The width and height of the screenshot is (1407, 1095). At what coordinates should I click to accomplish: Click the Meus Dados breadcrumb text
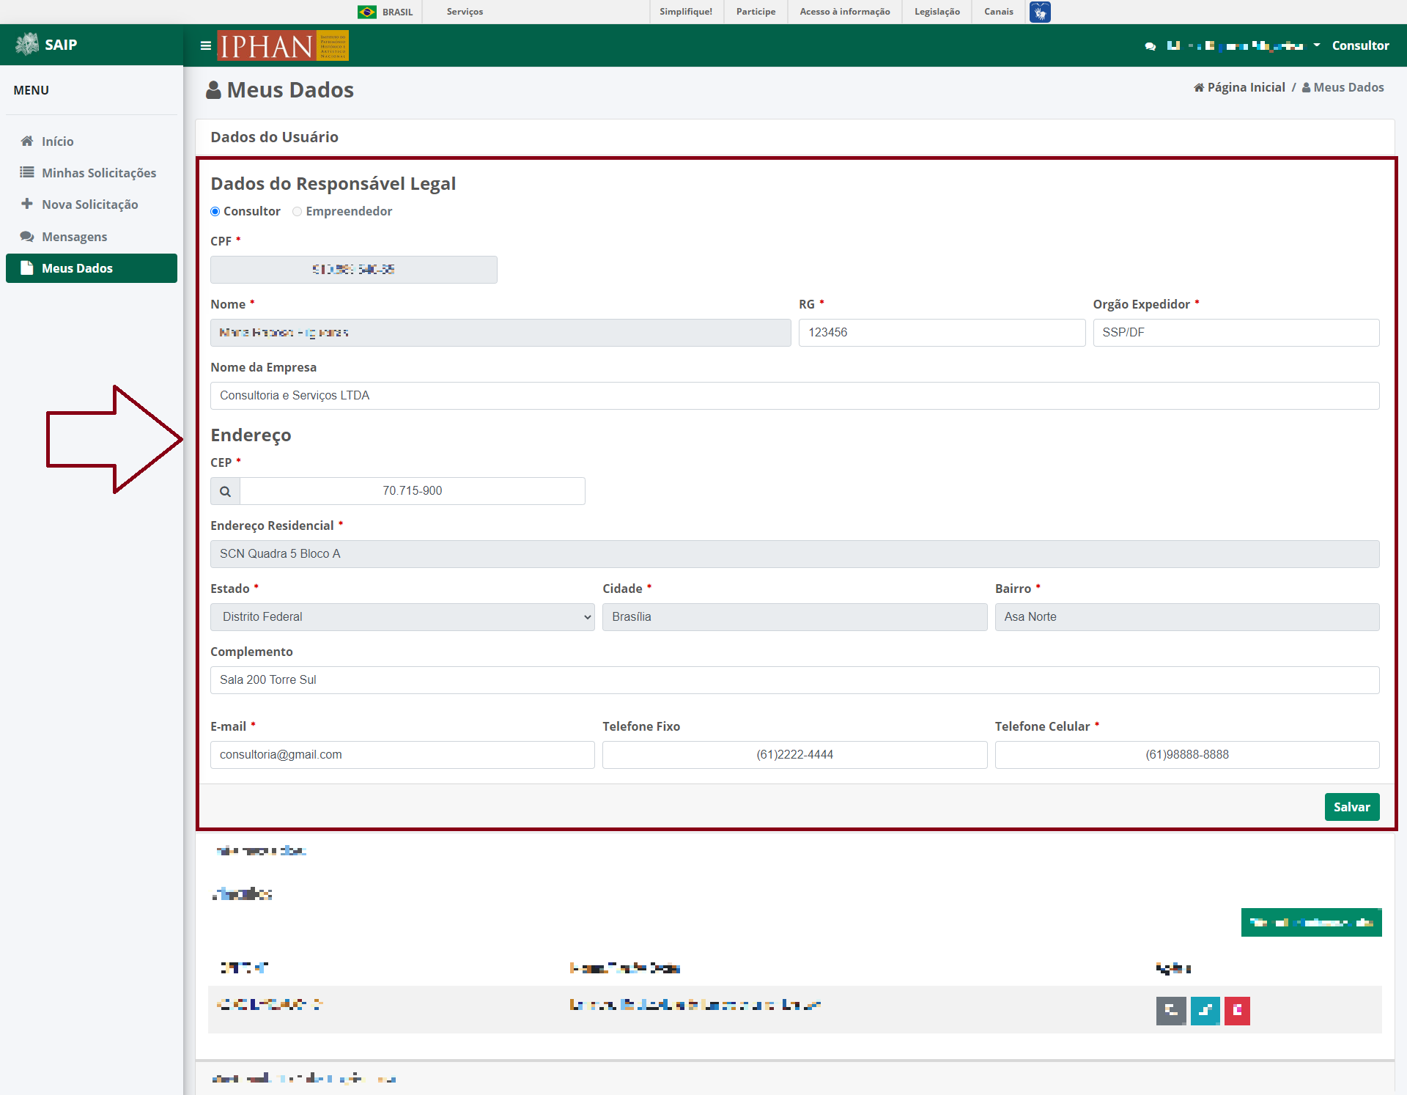[x=1348, y=87]
